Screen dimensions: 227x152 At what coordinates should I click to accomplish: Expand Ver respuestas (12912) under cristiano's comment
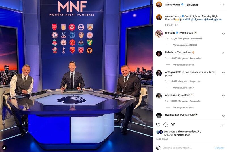[x=185, y=45]
